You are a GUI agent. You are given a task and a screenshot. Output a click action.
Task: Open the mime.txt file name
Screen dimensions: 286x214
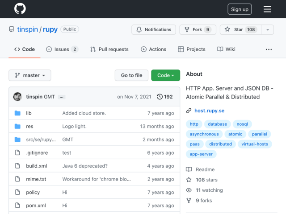pos(36,179)
